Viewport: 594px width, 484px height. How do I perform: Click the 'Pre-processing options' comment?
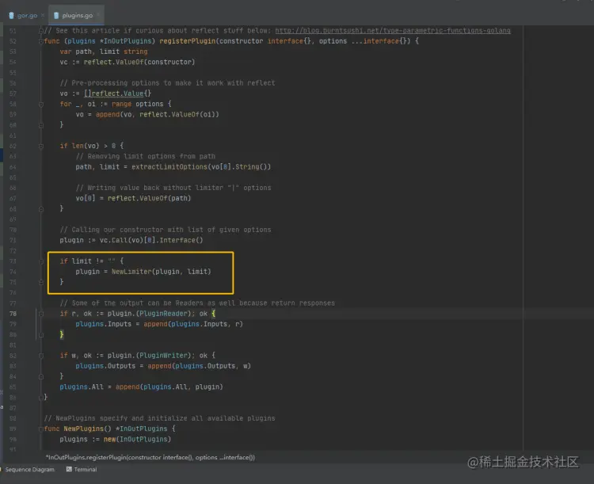point(167,83)
